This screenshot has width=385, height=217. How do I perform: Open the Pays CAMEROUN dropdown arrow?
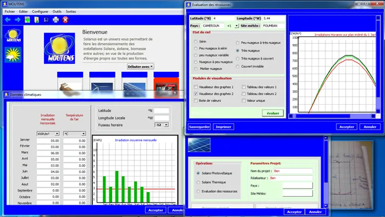(236, 25)
